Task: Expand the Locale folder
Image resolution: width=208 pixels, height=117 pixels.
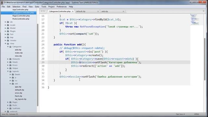Action: 6,25
